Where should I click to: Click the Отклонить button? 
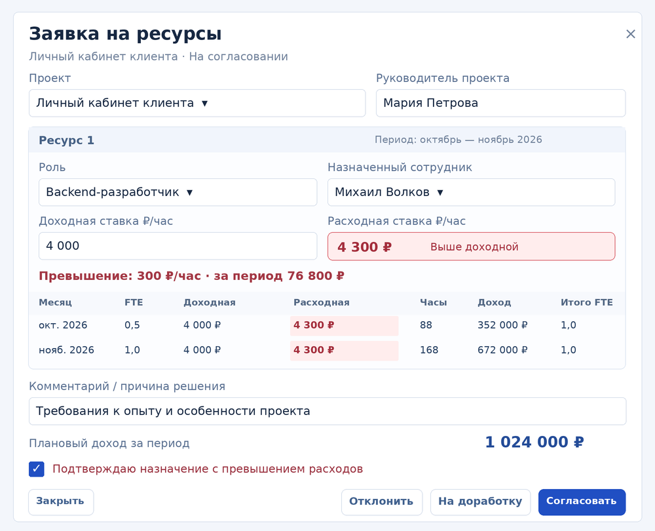coord(381,501)
